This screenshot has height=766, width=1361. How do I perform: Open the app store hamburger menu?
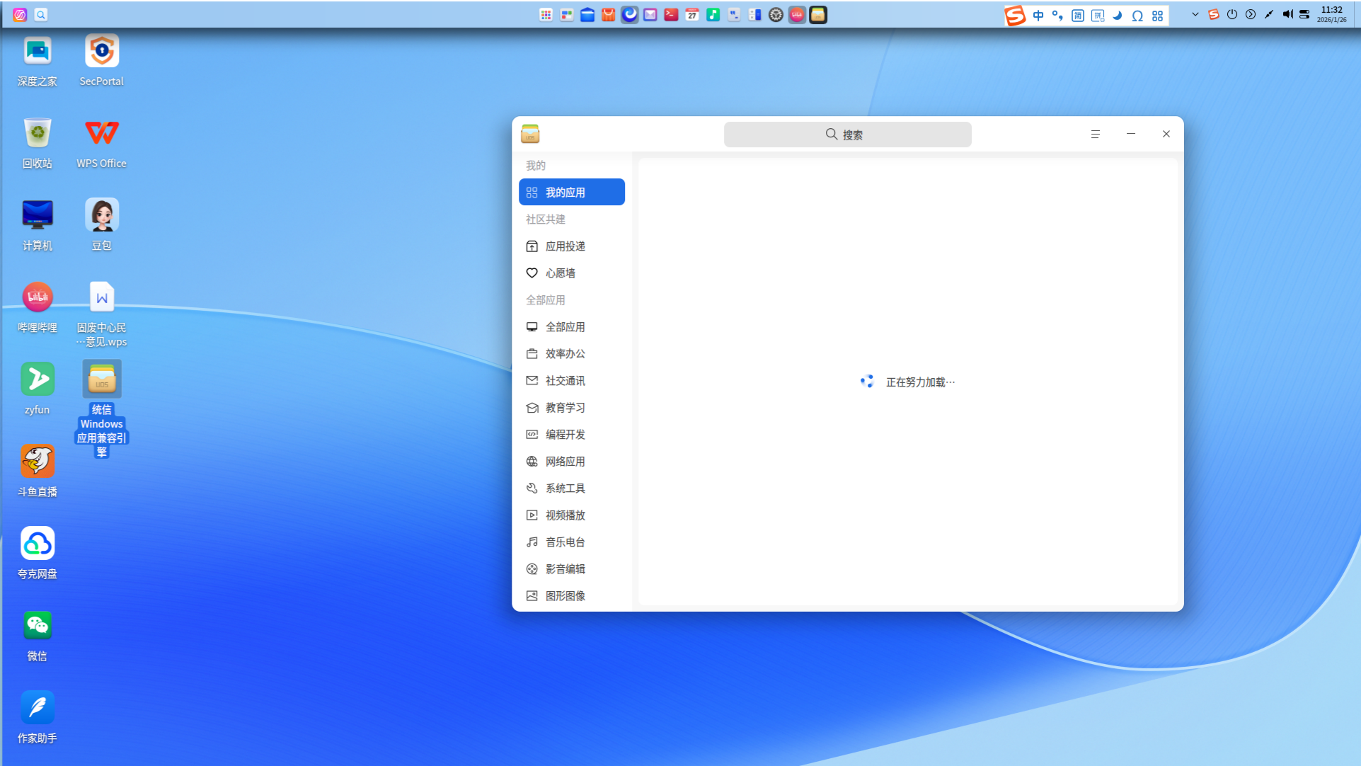tap(1095, 135)
